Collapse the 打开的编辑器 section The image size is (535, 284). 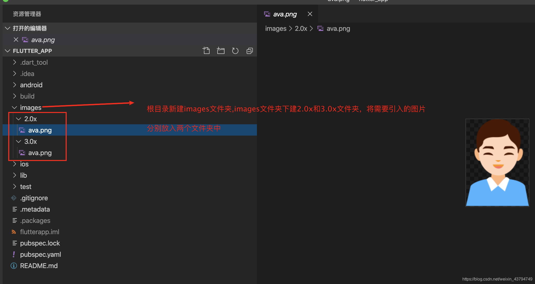pyautogui.click(x=7, y=28)
